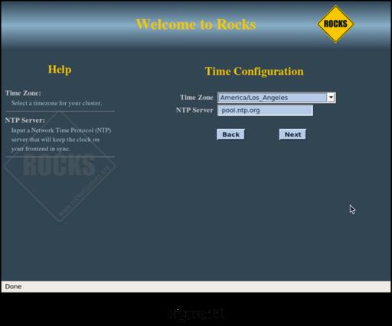This screenshot has height=326, width=392.
Task: Click the 'Time Zone:' help heading
Action: pyautogui.click(x=23, y=93)
